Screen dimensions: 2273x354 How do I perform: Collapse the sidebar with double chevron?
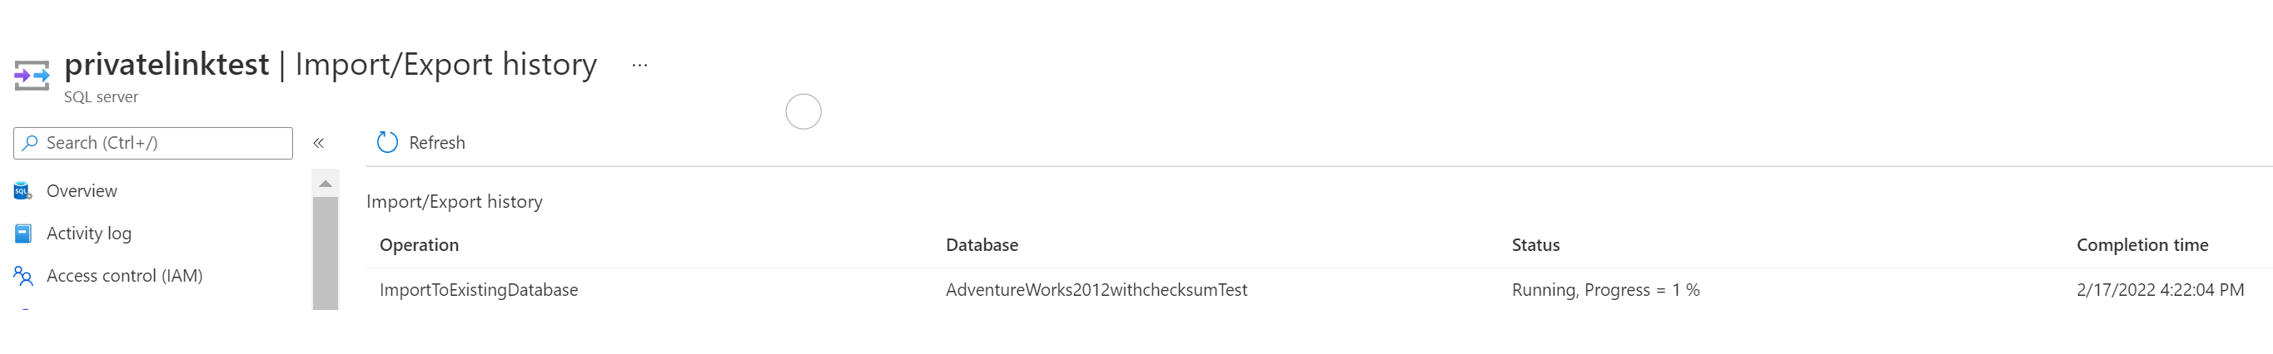tap(319, 143)
